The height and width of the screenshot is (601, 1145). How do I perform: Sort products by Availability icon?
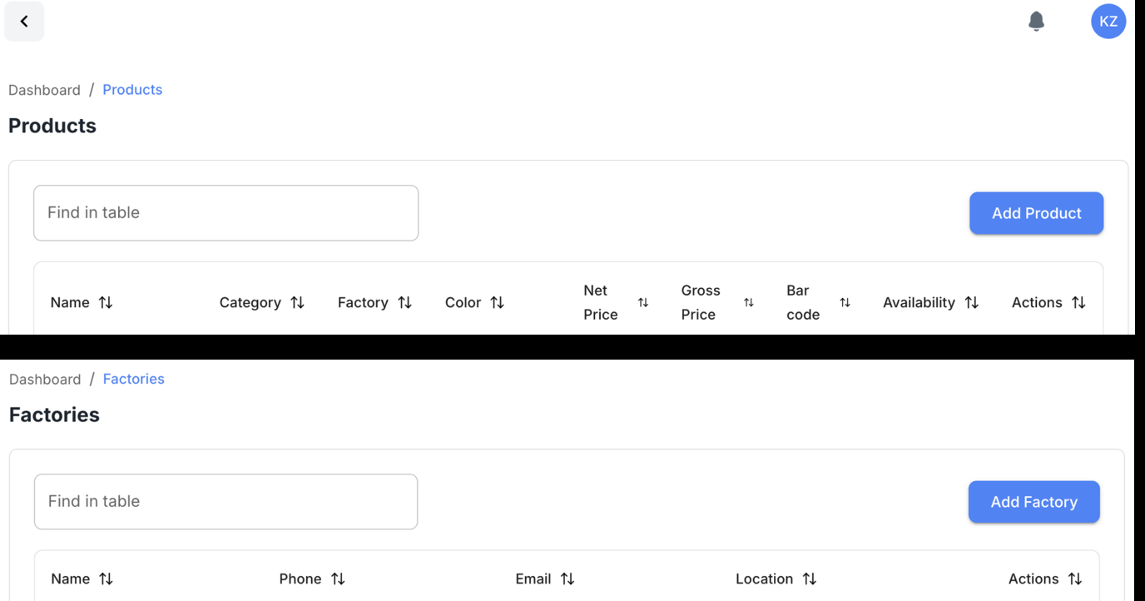(x=971, y=302)
